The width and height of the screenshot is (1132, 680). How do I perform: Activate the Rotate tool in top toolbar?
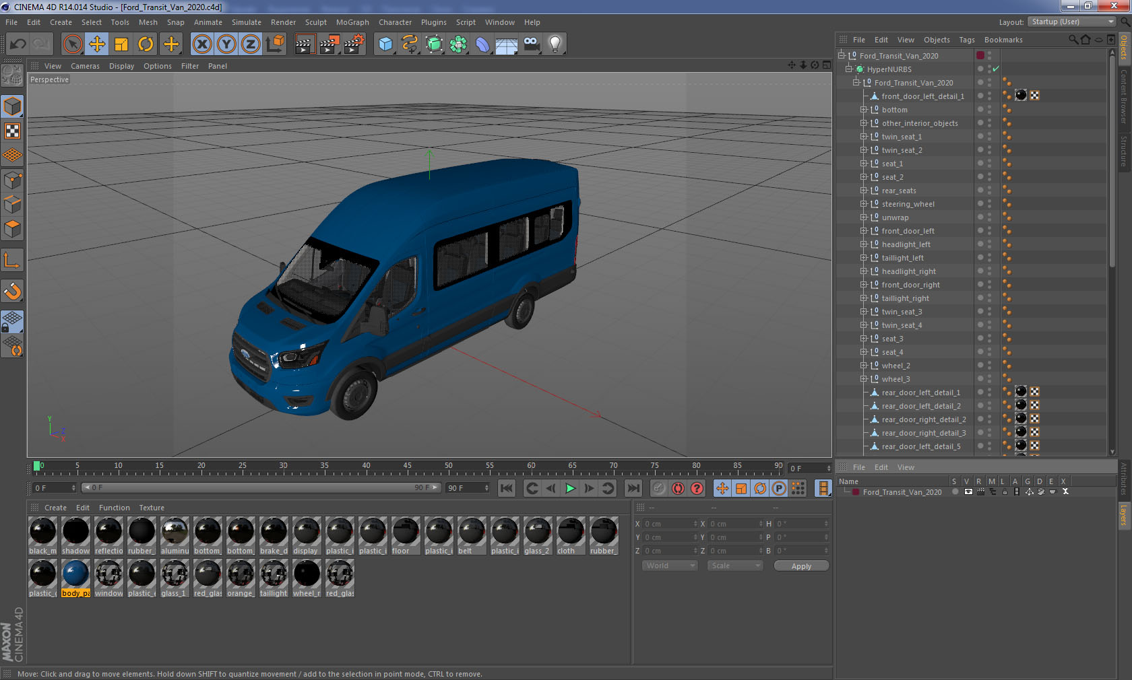[x=146, y=44]
